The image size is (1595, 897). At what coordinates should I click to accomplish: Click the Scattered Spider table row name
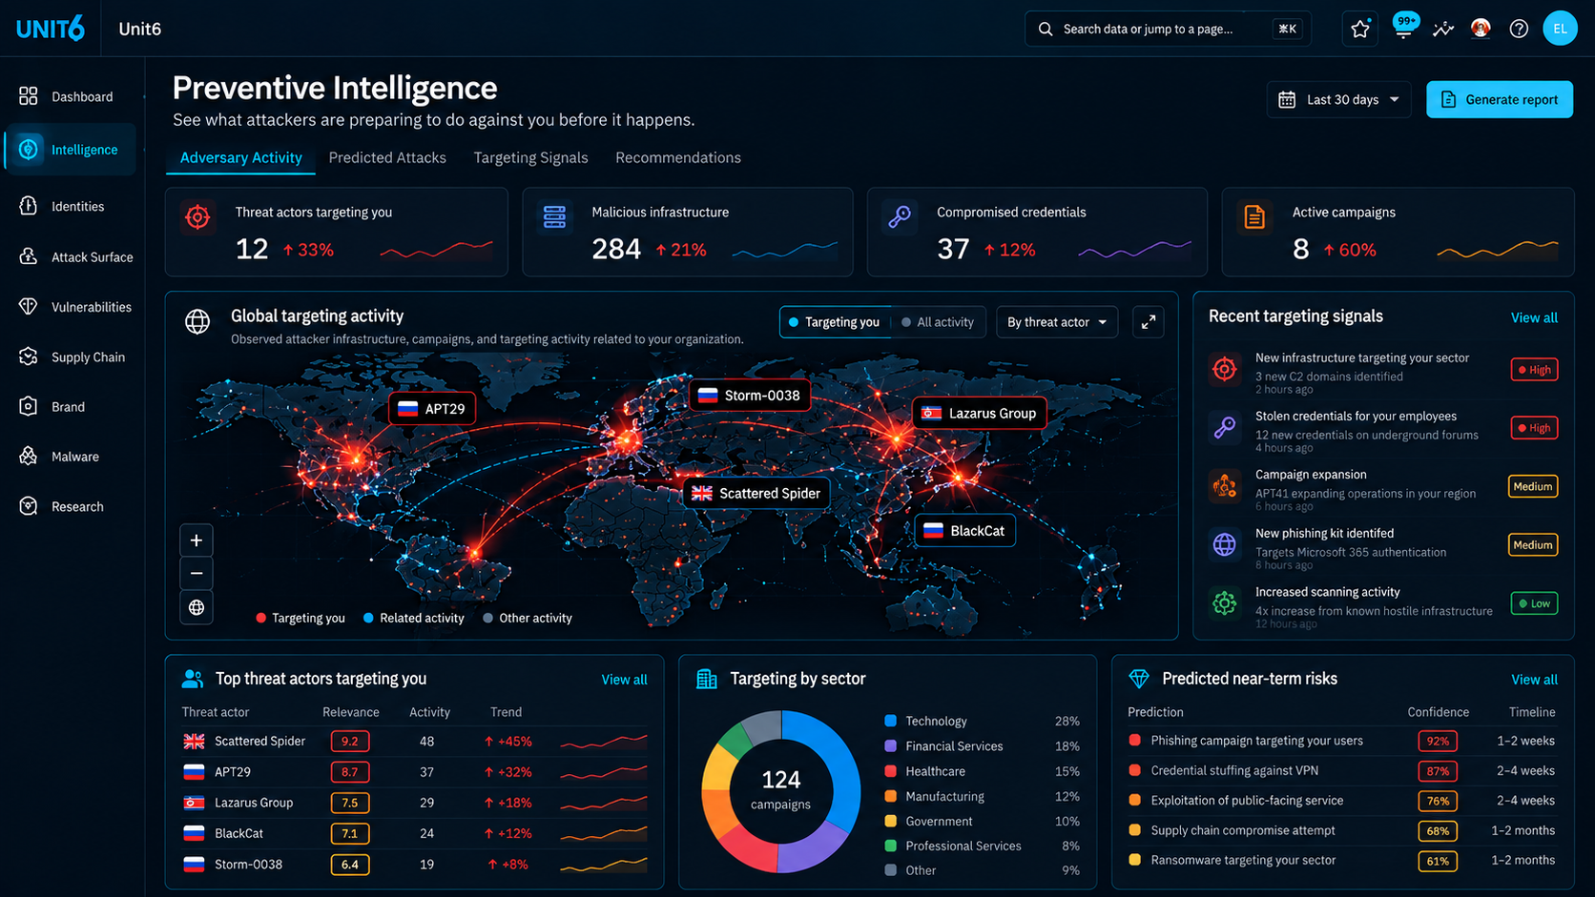click(x=259, y=741)
